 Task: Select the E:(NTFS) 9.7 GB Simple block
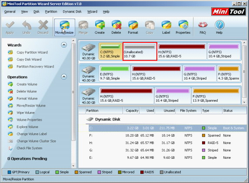(x=114, y=73)
